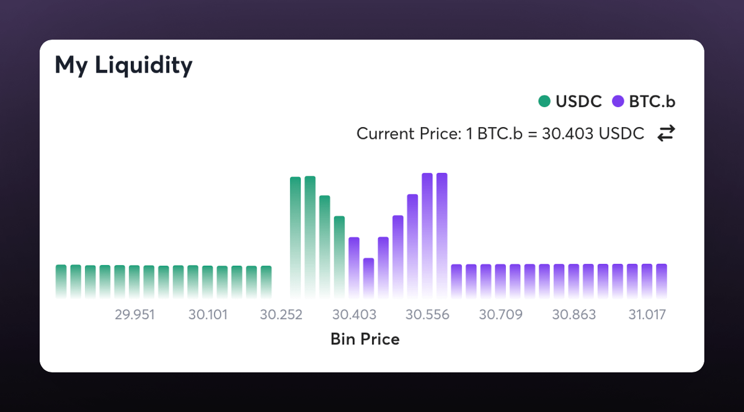This screenshot has height=412, width=744.
Task: Click the Bin Price axis title
Action: pos(365,339)
